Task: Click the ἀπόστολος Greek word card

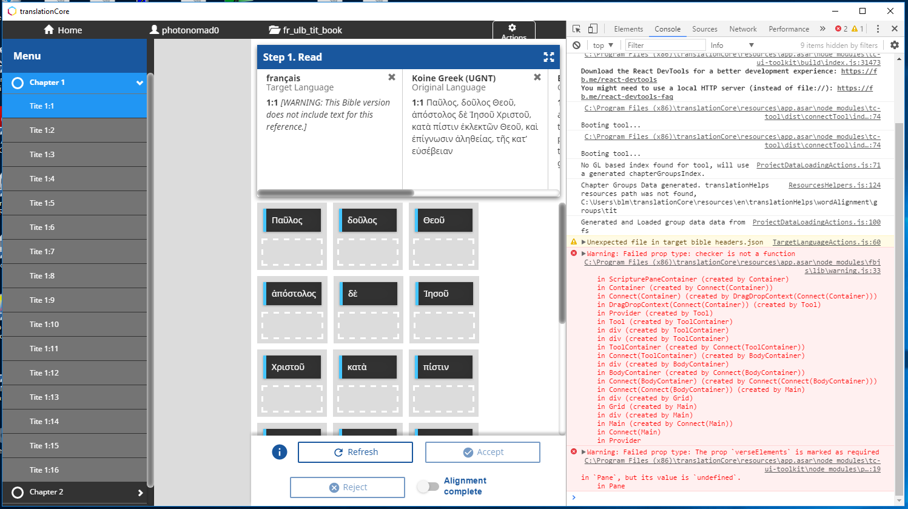Action: [292, 294]
